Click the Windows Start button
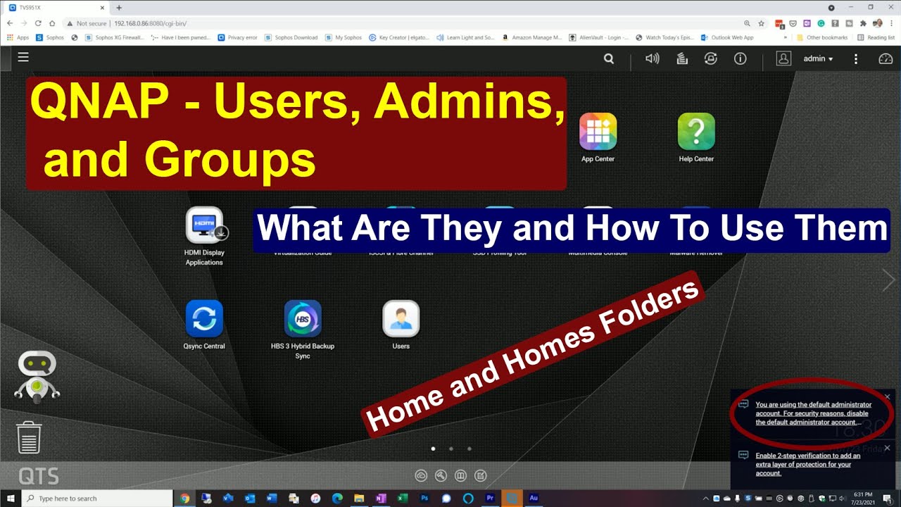The height and width of the screenshot is (507, 901). point(11,499)
